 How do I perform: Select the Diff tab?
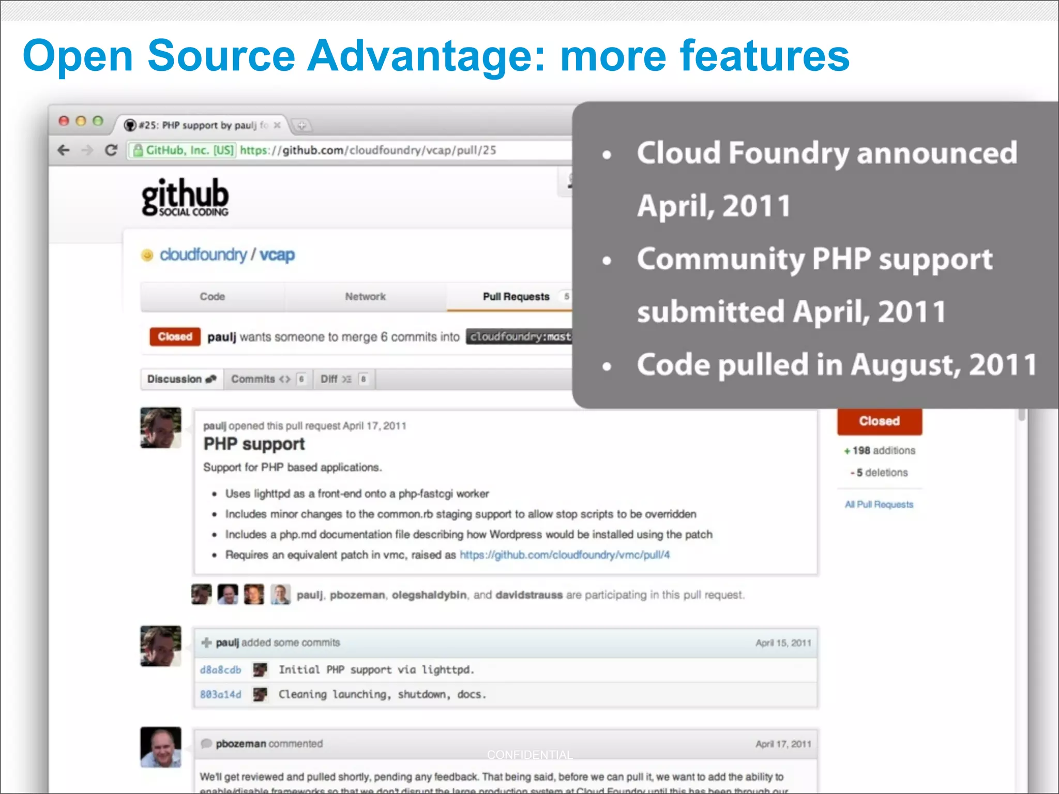click(x=344, y=379)
